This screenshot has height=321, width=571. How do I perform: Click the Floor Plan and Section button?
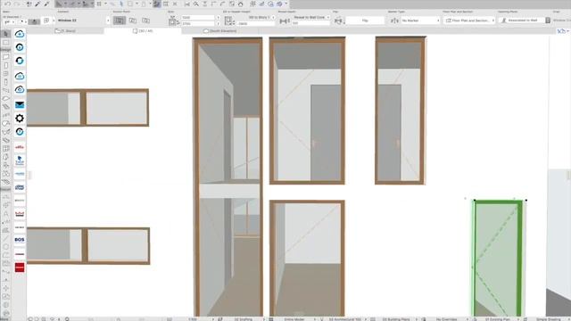tap(470, 21)
